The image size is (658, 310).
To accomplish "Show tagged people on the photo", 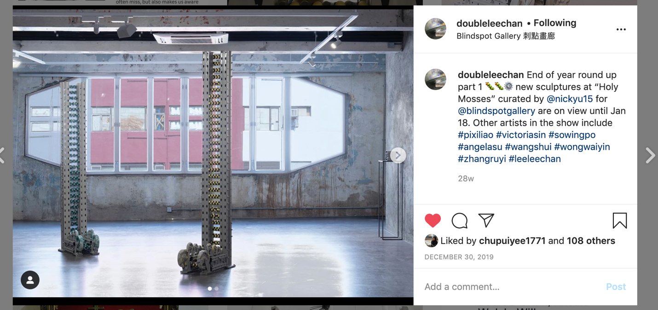I will pyautogui.click(x=30, y=280).
